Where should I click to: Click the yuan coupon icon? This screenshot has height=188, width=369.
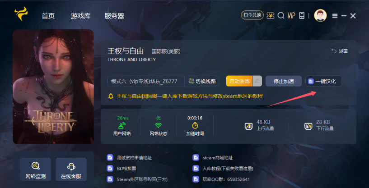pos(271,16)
